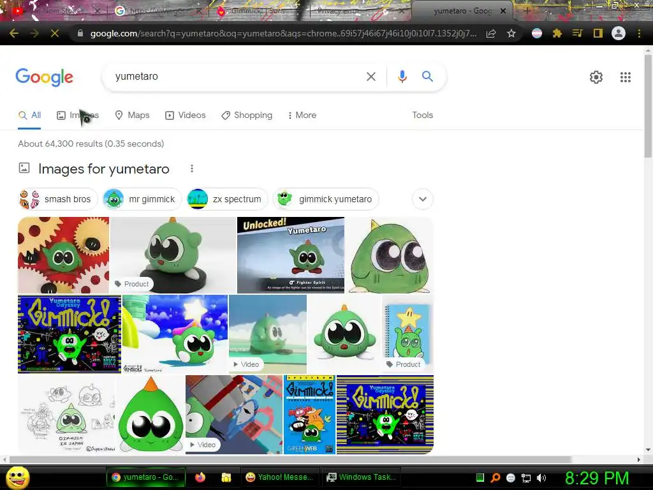Screen dimensions: 653x490
Task: Open the Chrome profile avatar
Action: [x=619, y=33]
